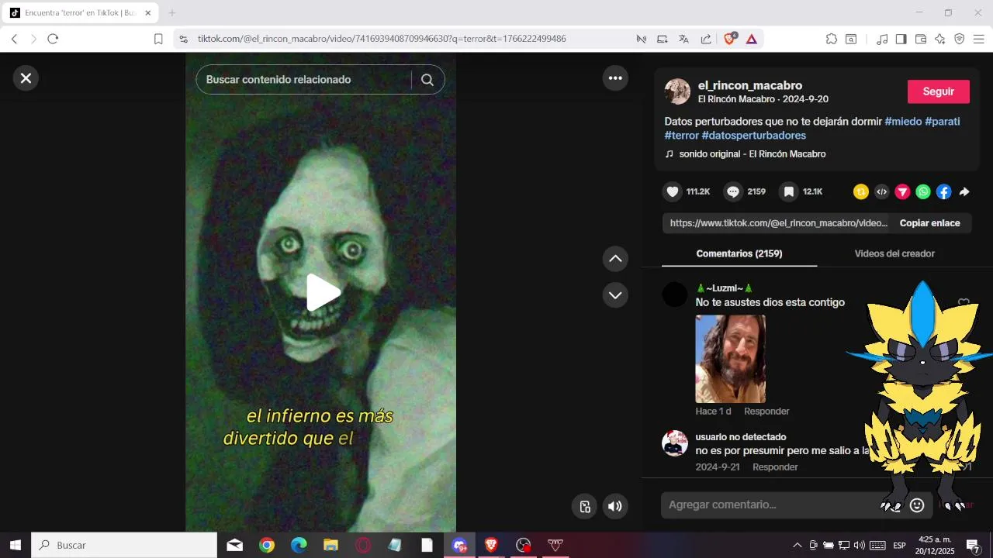993x558 pixels.
Task: Click the translate page icon in address bar
Action: pos(683,39)
